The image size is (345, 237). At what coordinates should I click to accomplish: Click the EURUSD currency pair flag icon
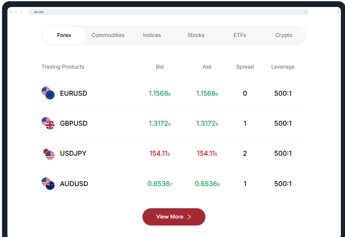[x=48, y=93]
